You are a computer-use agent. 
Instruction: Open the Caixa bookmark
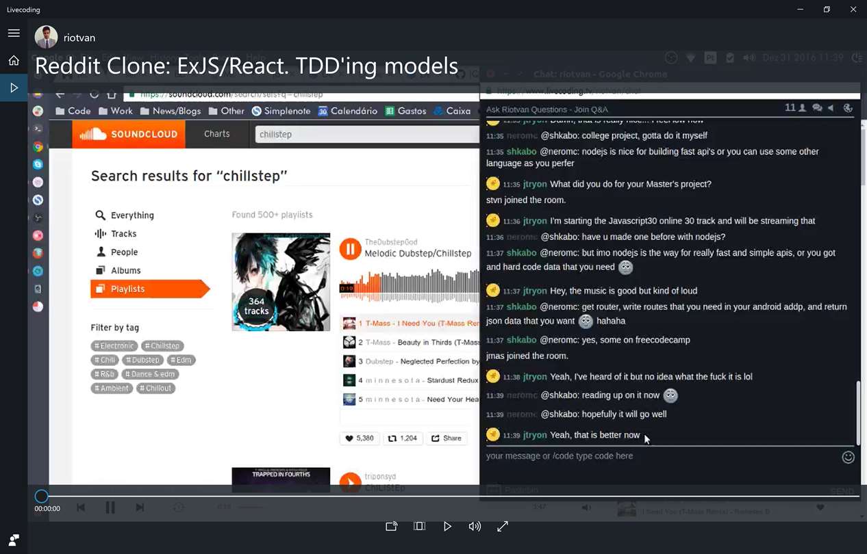(x=452, y=111)
